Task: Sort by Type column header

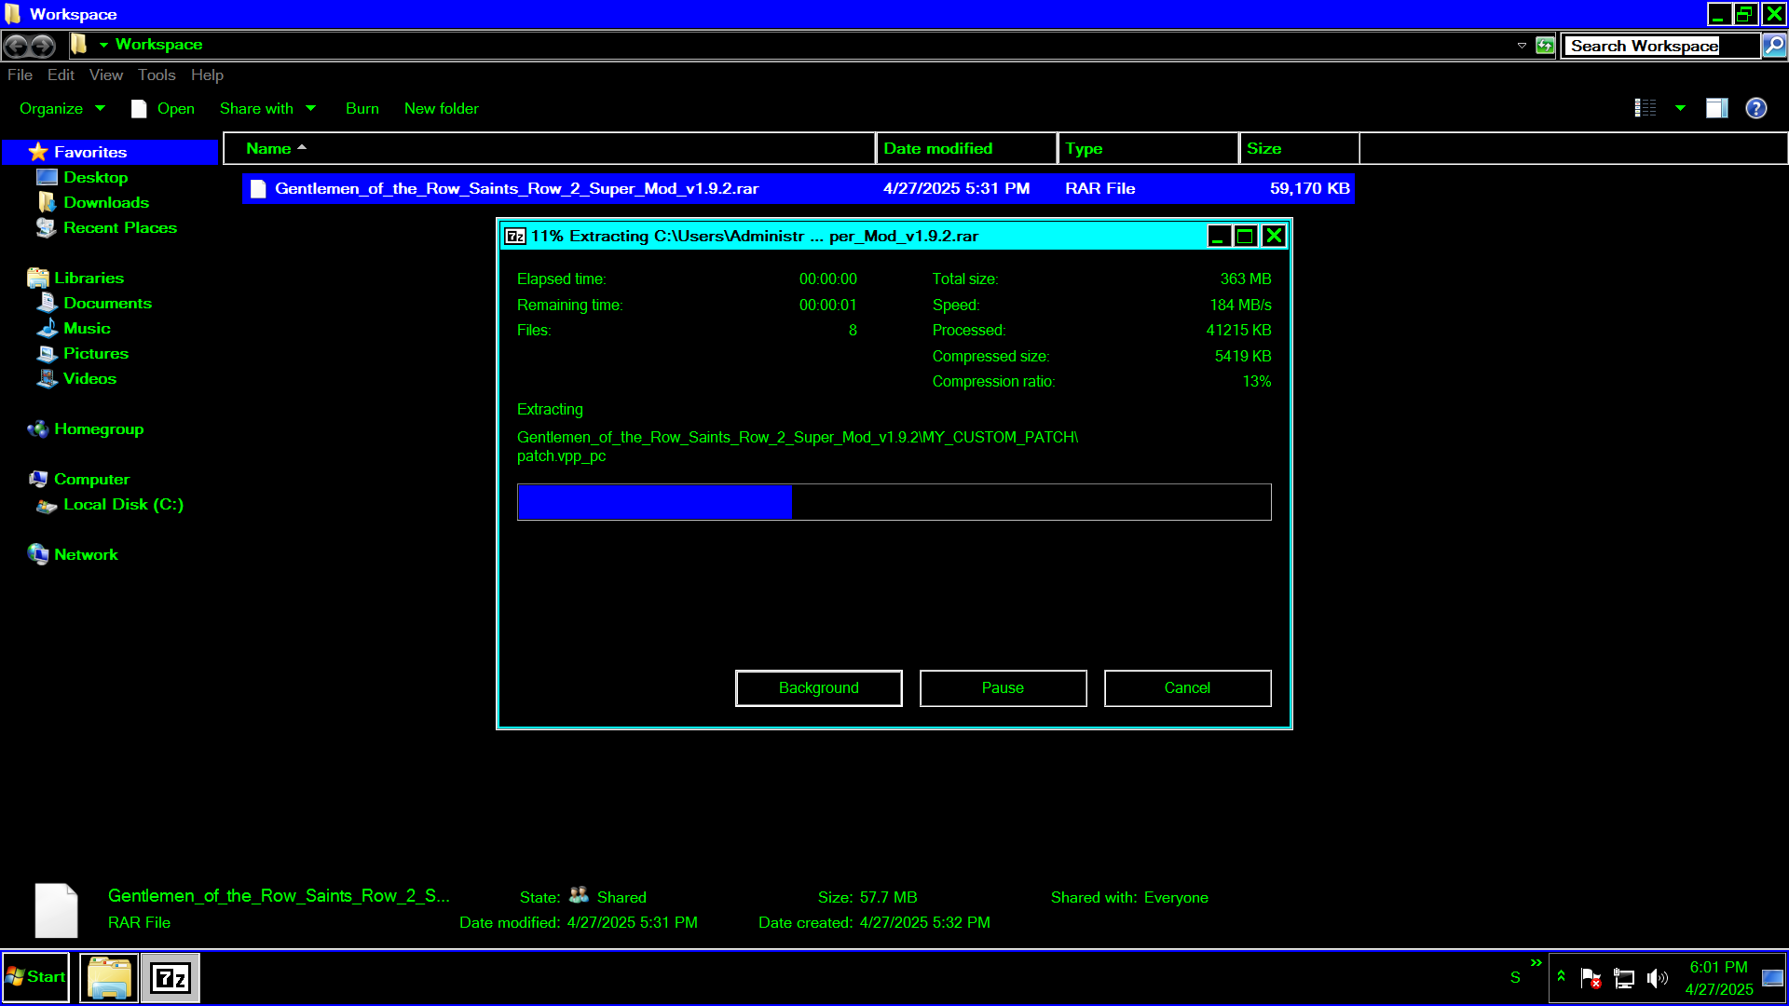Action: 1148,148
